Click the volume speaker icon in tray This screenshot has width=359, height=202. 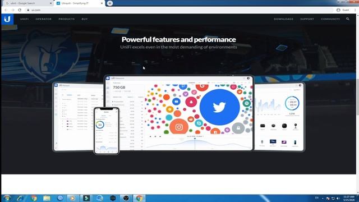coord(338,198)
